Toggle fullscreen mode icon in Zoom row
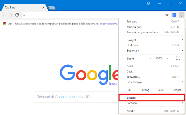186x115 pixels. tap(178, 58)
